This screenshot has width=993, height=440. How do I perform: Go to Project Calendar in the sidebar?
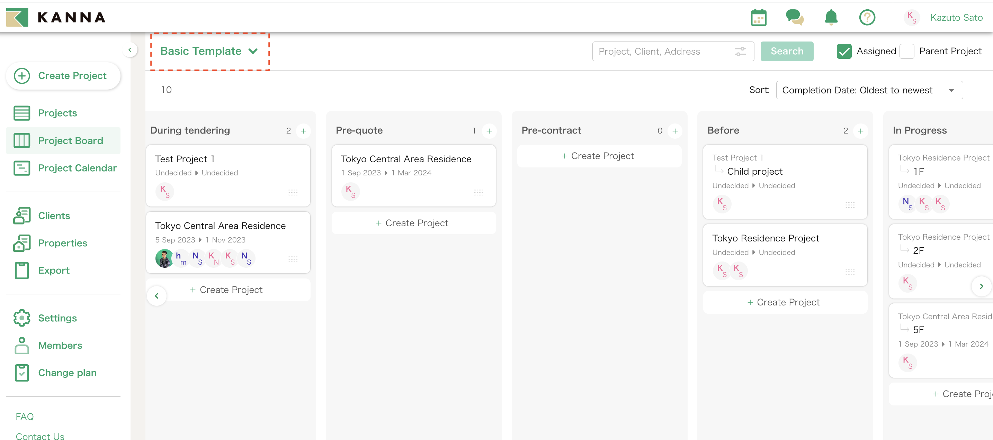pos(77,168)
